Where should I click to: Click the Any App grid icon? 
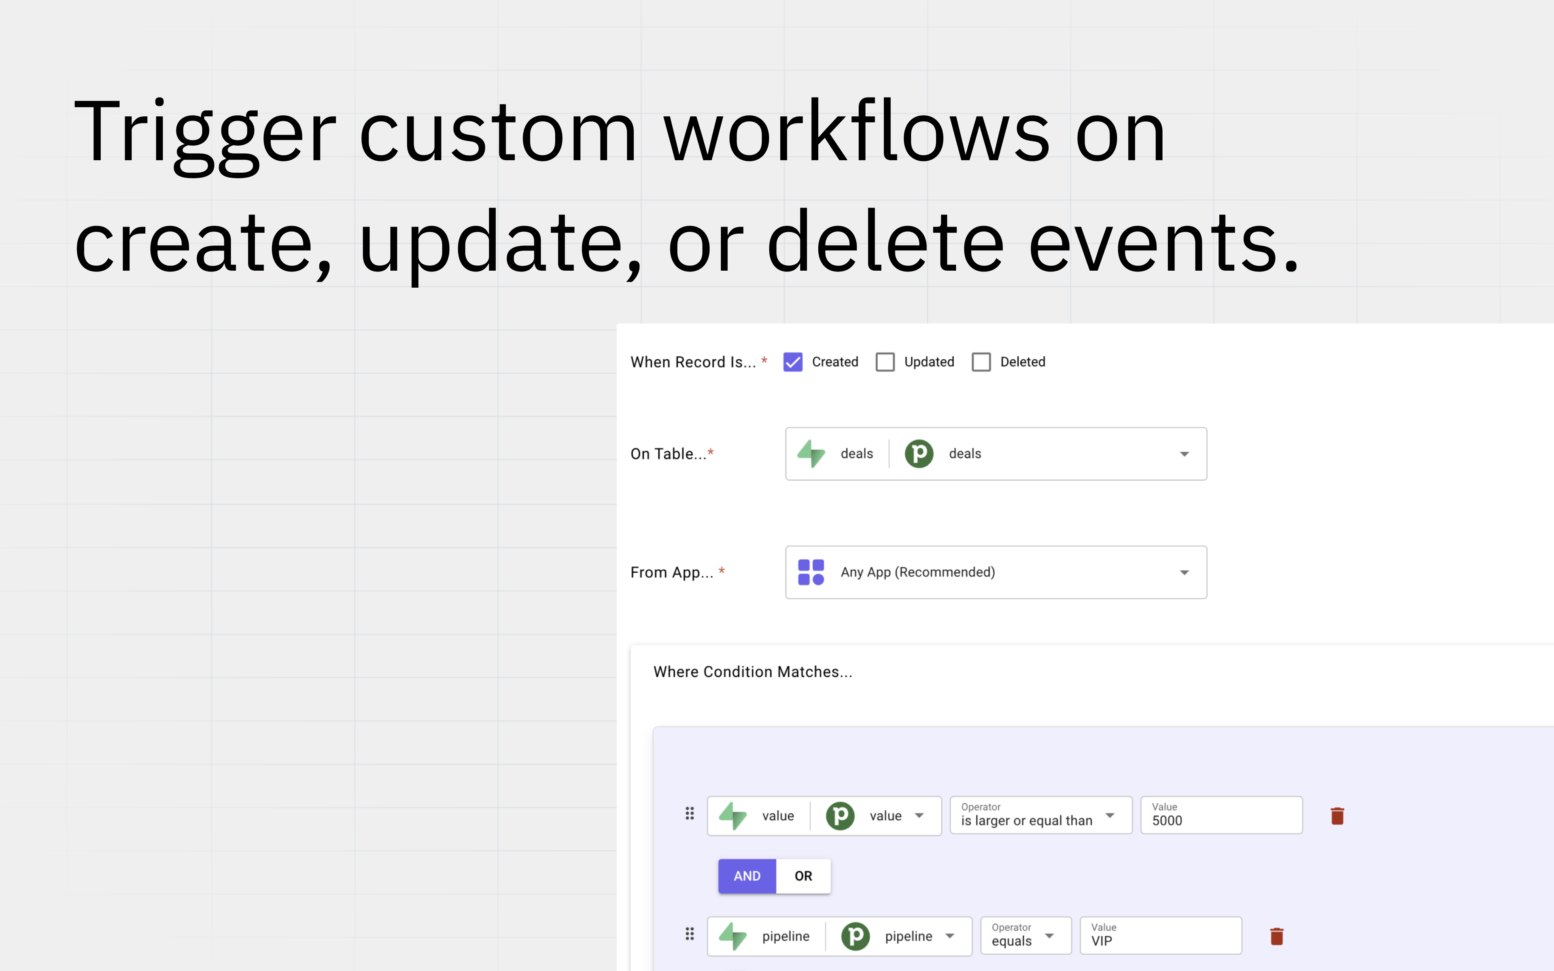pos(811,572)
